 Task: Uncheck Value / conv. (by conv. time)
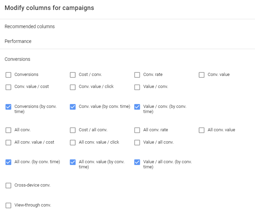137,107
